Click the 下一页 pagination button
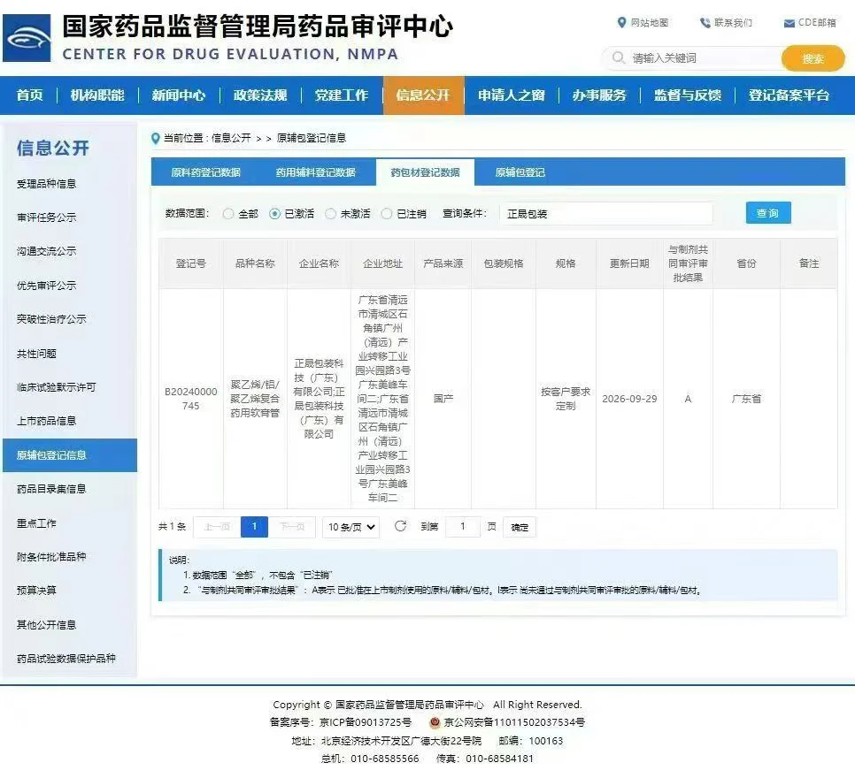The height and width of the screenshot is (778, 855). [x=292, y=527]
